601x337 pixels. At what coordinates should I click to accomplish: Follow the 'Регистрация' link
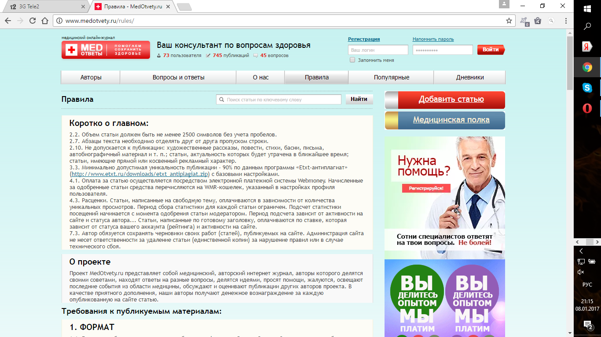click(363, 39)
